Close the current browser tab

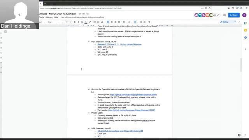tap(40, 3)
